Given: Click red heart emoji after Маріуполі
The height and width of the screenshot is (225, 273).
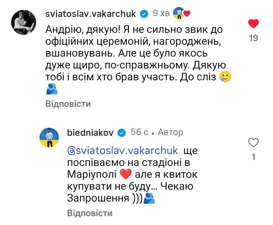Looking at the screenshot, I should click(126, 174).
